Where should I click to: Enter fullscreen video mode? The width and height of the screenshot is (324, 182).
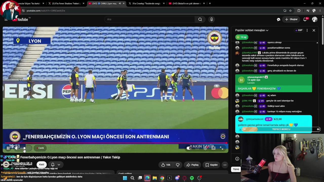(x=221, y=148)
